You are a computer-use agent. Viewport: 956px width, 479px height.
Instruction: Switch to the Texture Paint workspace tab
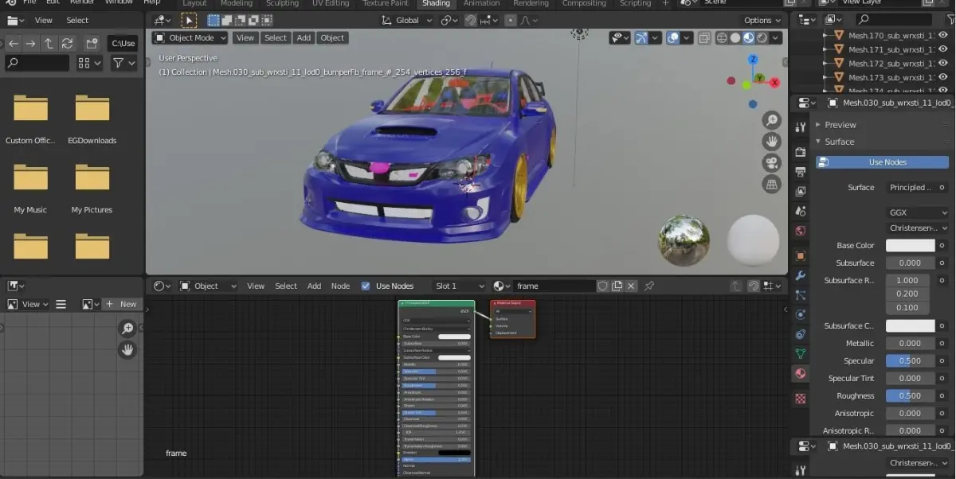coord(386,3)
